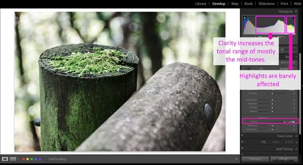Enable the Soft Proofing checkbox
This screenshot has height=165, width=303.
pos(46,159)
